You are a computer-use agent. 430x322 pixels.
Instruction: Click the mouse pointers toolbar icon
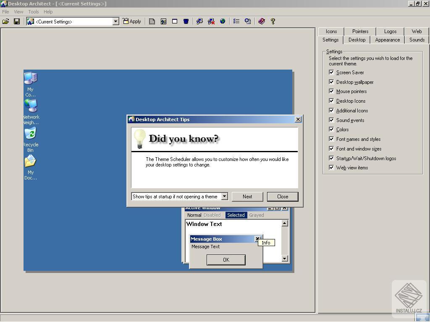[199, 21]
